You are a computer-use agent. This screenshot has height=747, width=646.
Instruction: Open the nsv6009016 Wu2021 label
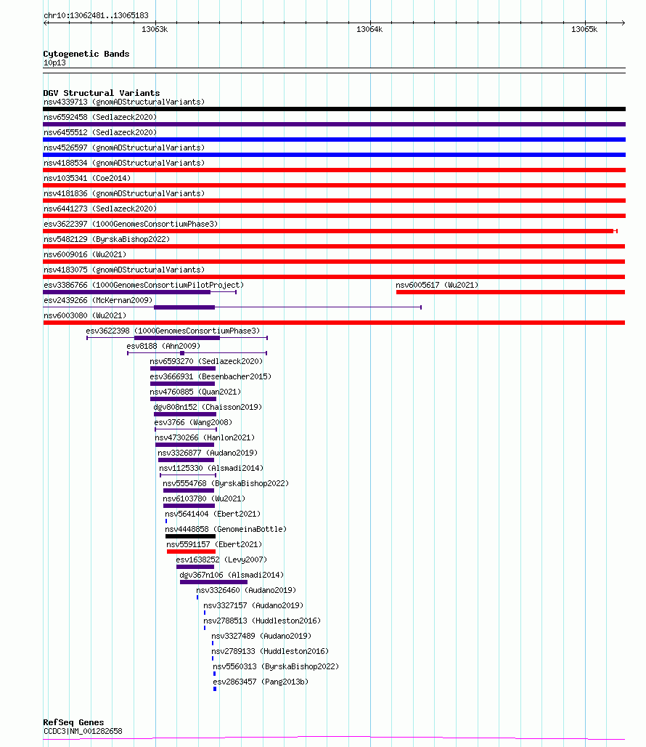tap(85, 254)
